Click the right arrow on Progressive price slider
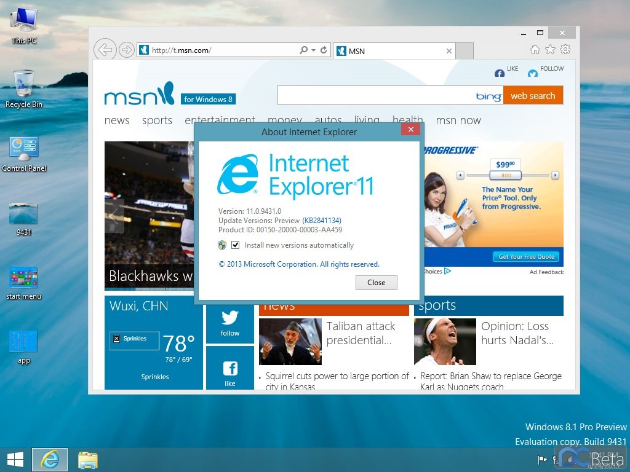The height and width of the screenshot is (472, 630). [555, 175]
